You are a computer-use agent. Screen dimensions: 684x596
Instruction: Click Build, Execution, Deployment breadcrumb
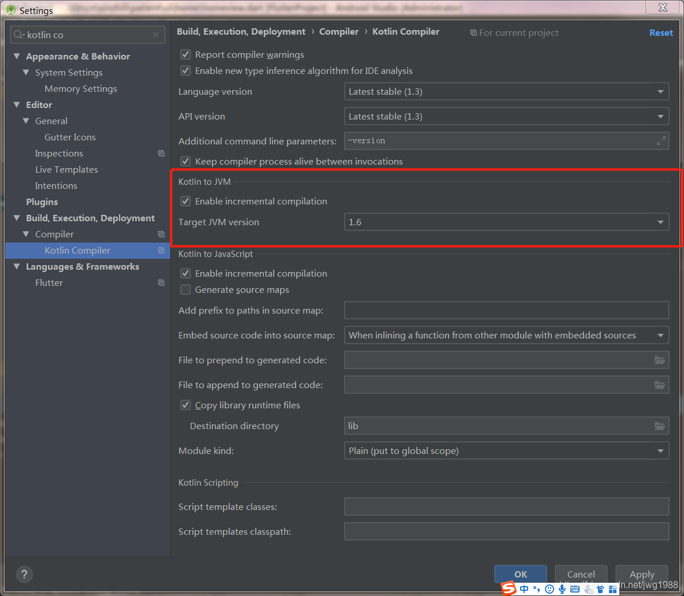(x=241, y=31)
